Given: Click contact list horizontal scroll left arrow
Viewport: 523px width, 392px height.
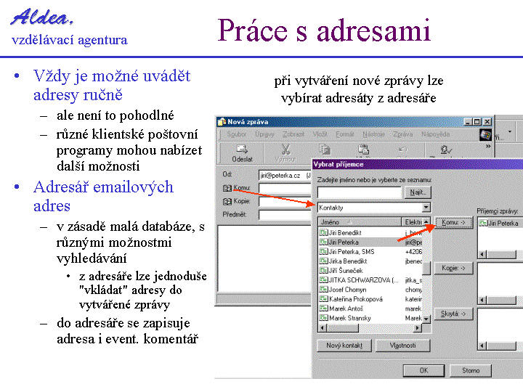Looking at the screenshot, I should tap(323, 328).
